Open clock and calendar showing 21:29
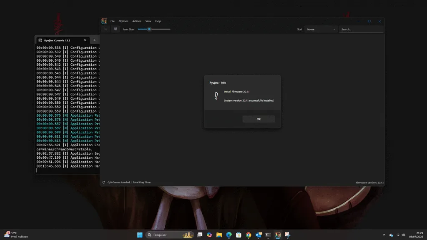 click(x=416, y=235)
